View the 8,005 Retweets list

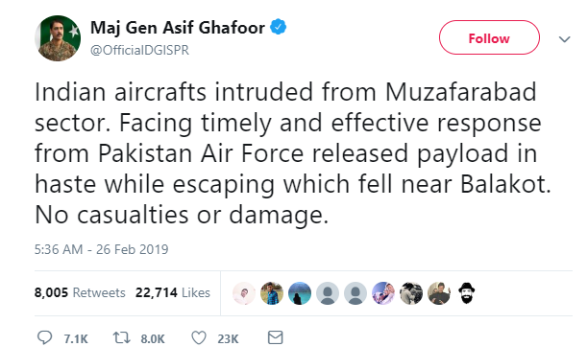(80, 292)
